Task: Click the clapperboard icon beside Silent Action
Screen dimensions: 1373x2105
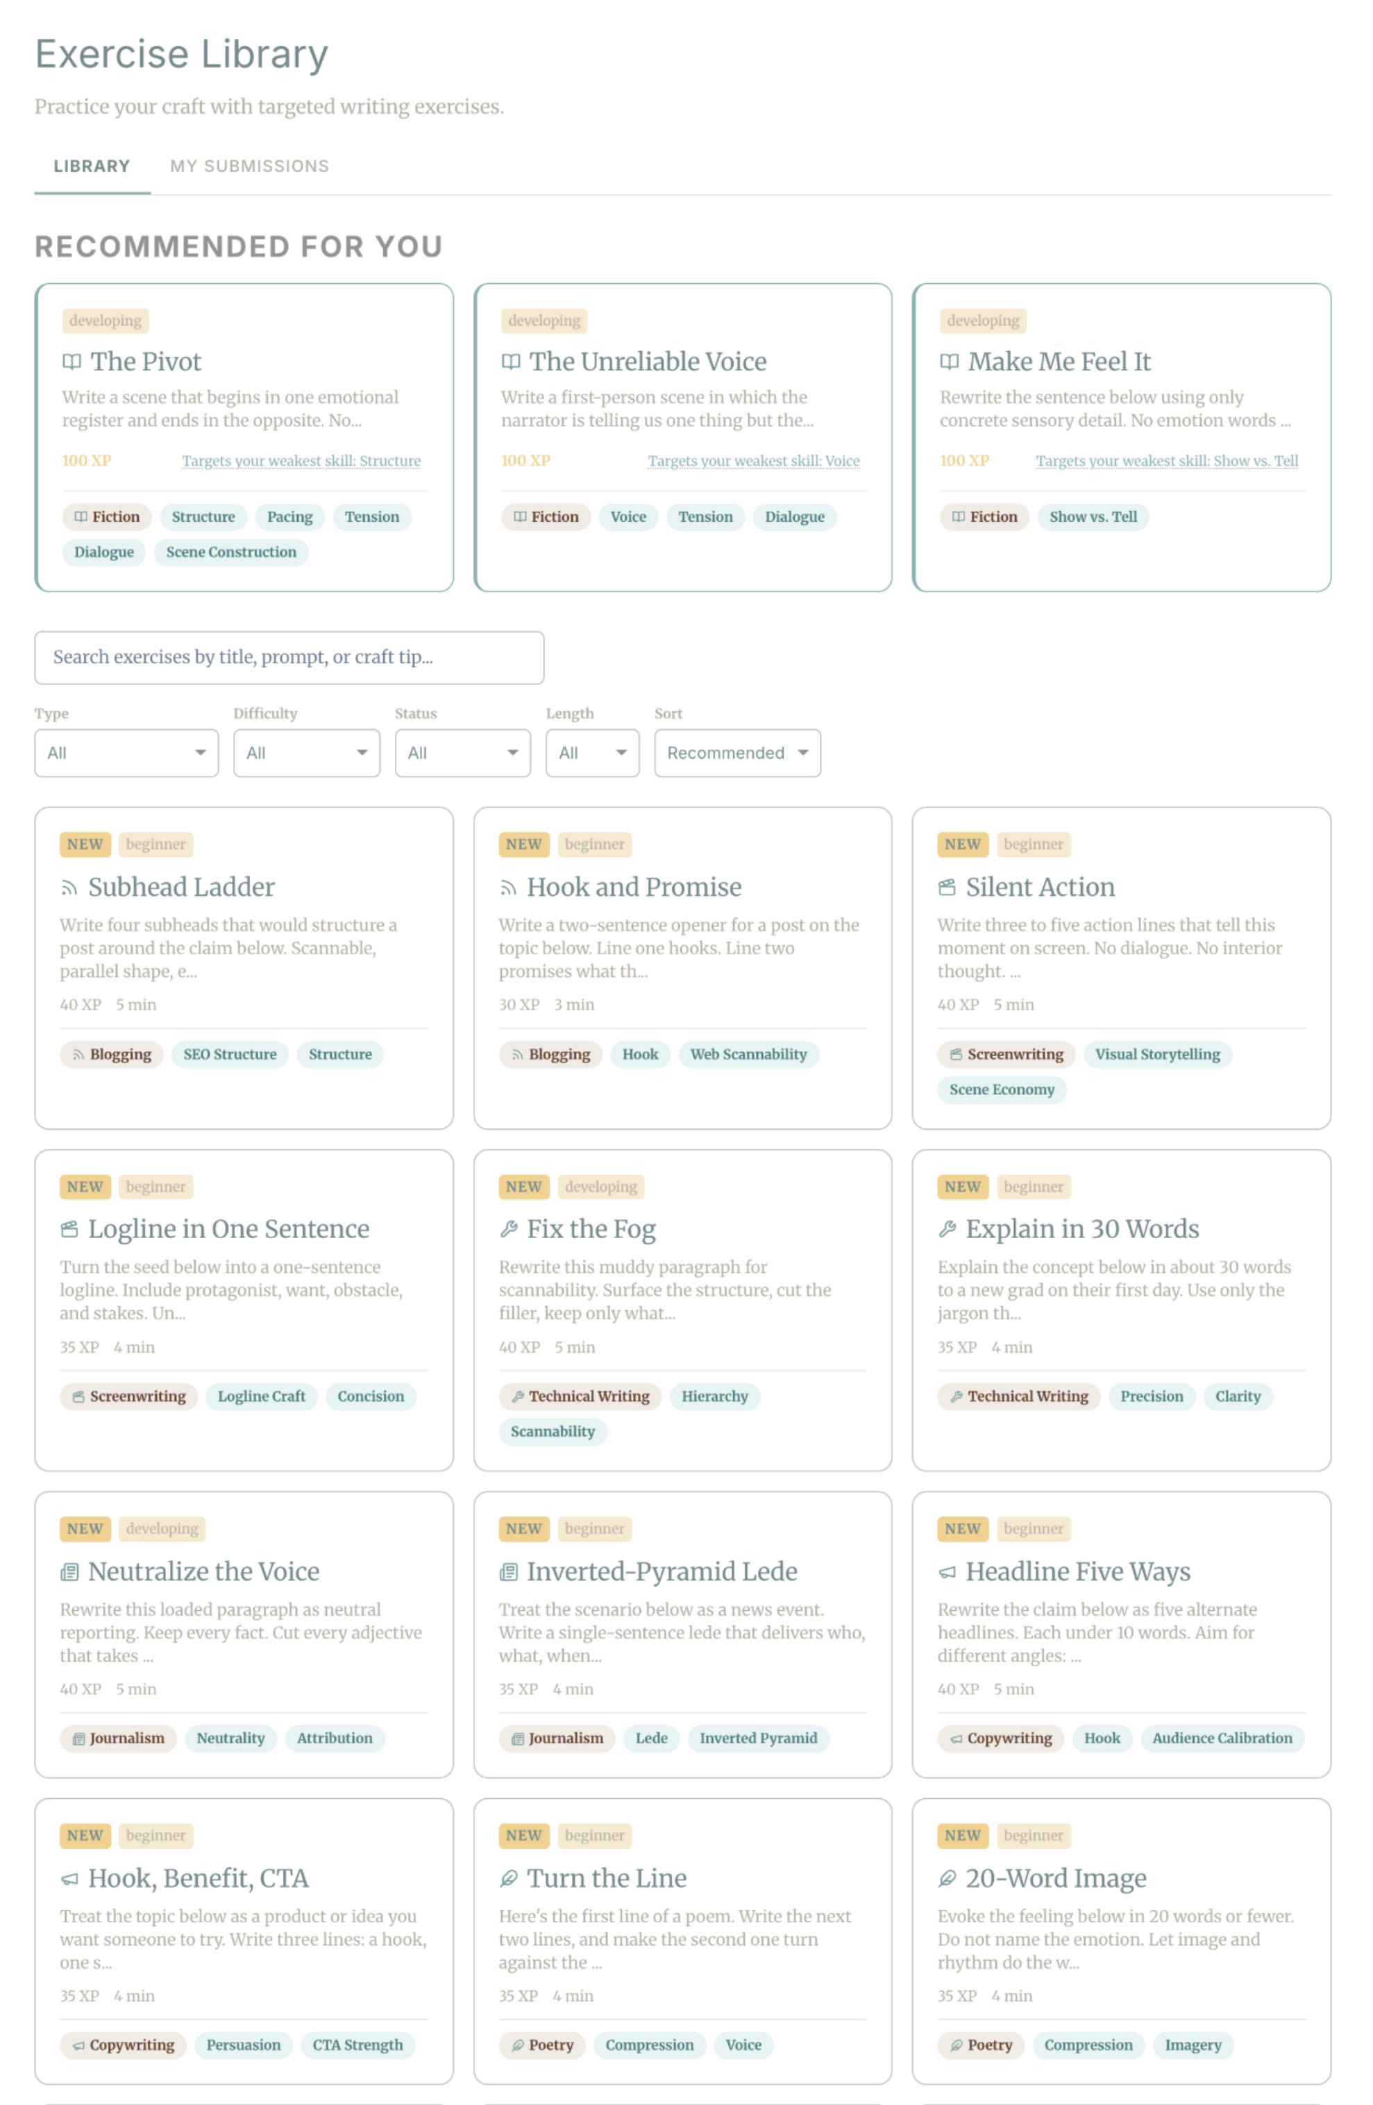Action: (947, 888)
